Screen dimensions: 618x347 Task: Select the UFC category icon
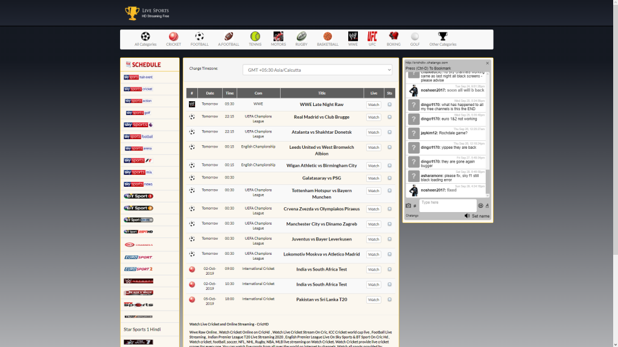[x=372, y=37]
